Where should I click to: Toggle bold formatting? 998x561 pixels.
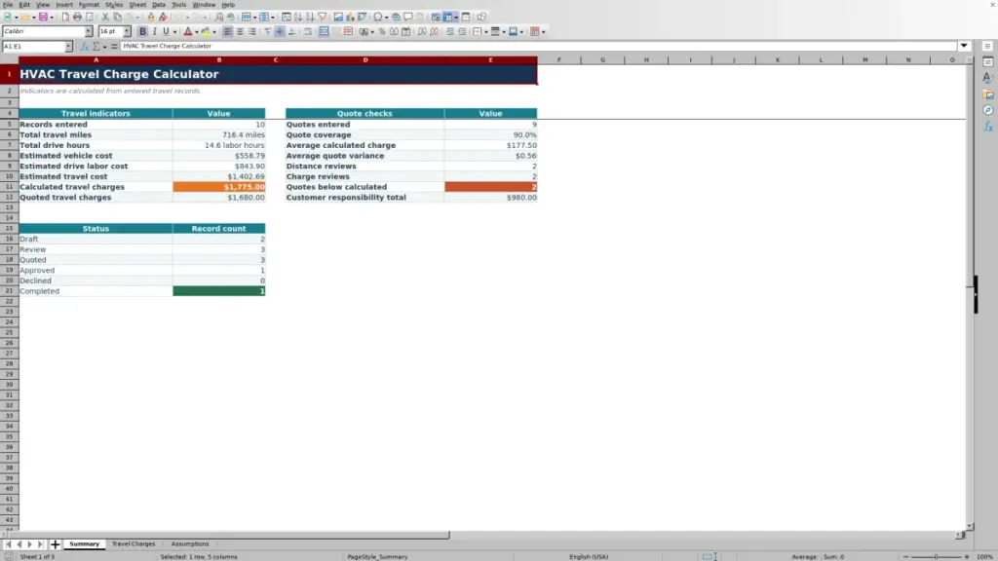(x=142, y=31)
